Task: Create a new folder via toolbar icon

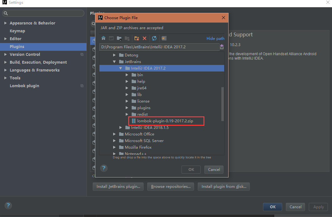Action: [x=137, y=38]
